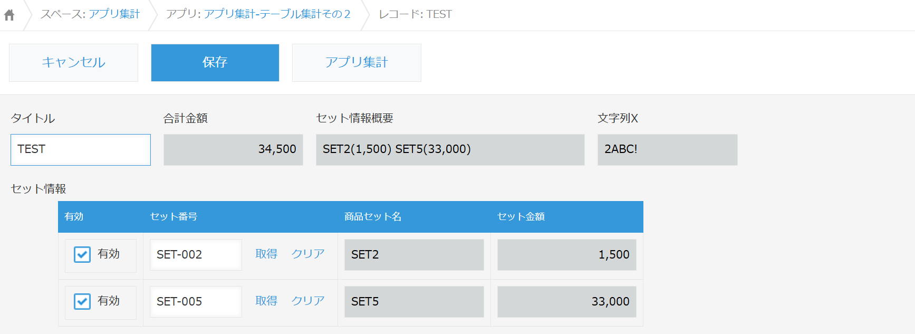Click クリア link for SET-002 row
This screenshot has height=334, width=915.
[x=308, y=254]
